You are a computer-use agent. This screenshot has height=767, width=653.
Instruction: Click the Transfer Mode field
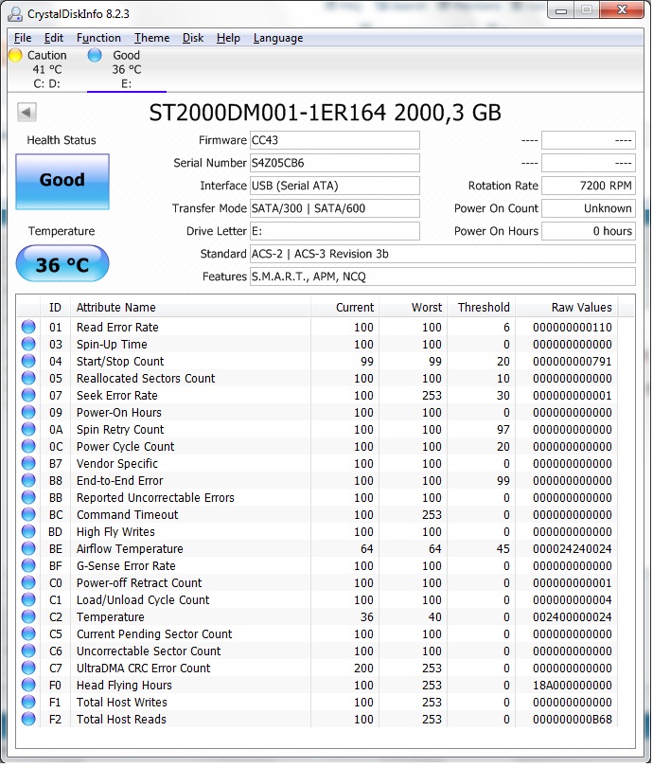coord(335,208)
